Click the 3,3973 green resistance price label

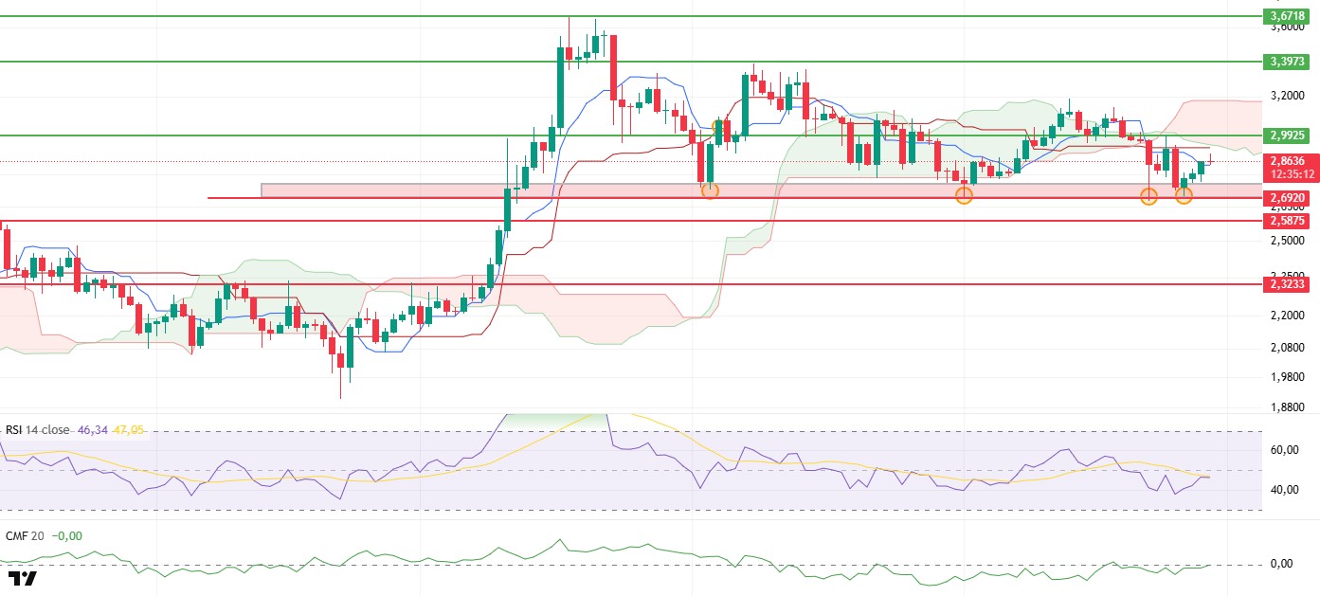click(x=1286, y=62)
